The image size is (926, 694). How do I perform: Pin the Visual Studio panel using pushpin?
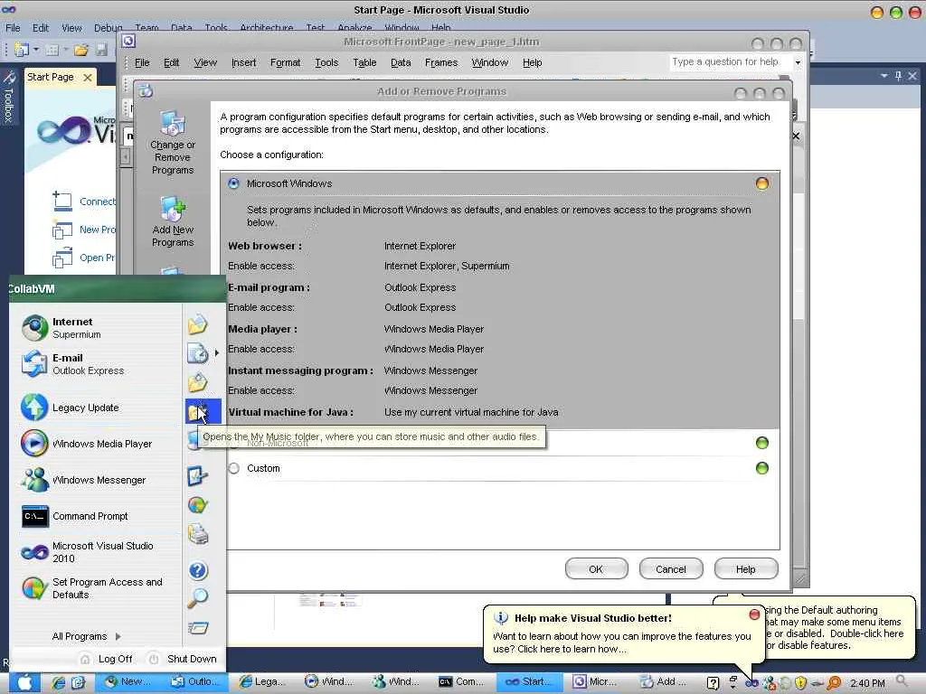898,76
